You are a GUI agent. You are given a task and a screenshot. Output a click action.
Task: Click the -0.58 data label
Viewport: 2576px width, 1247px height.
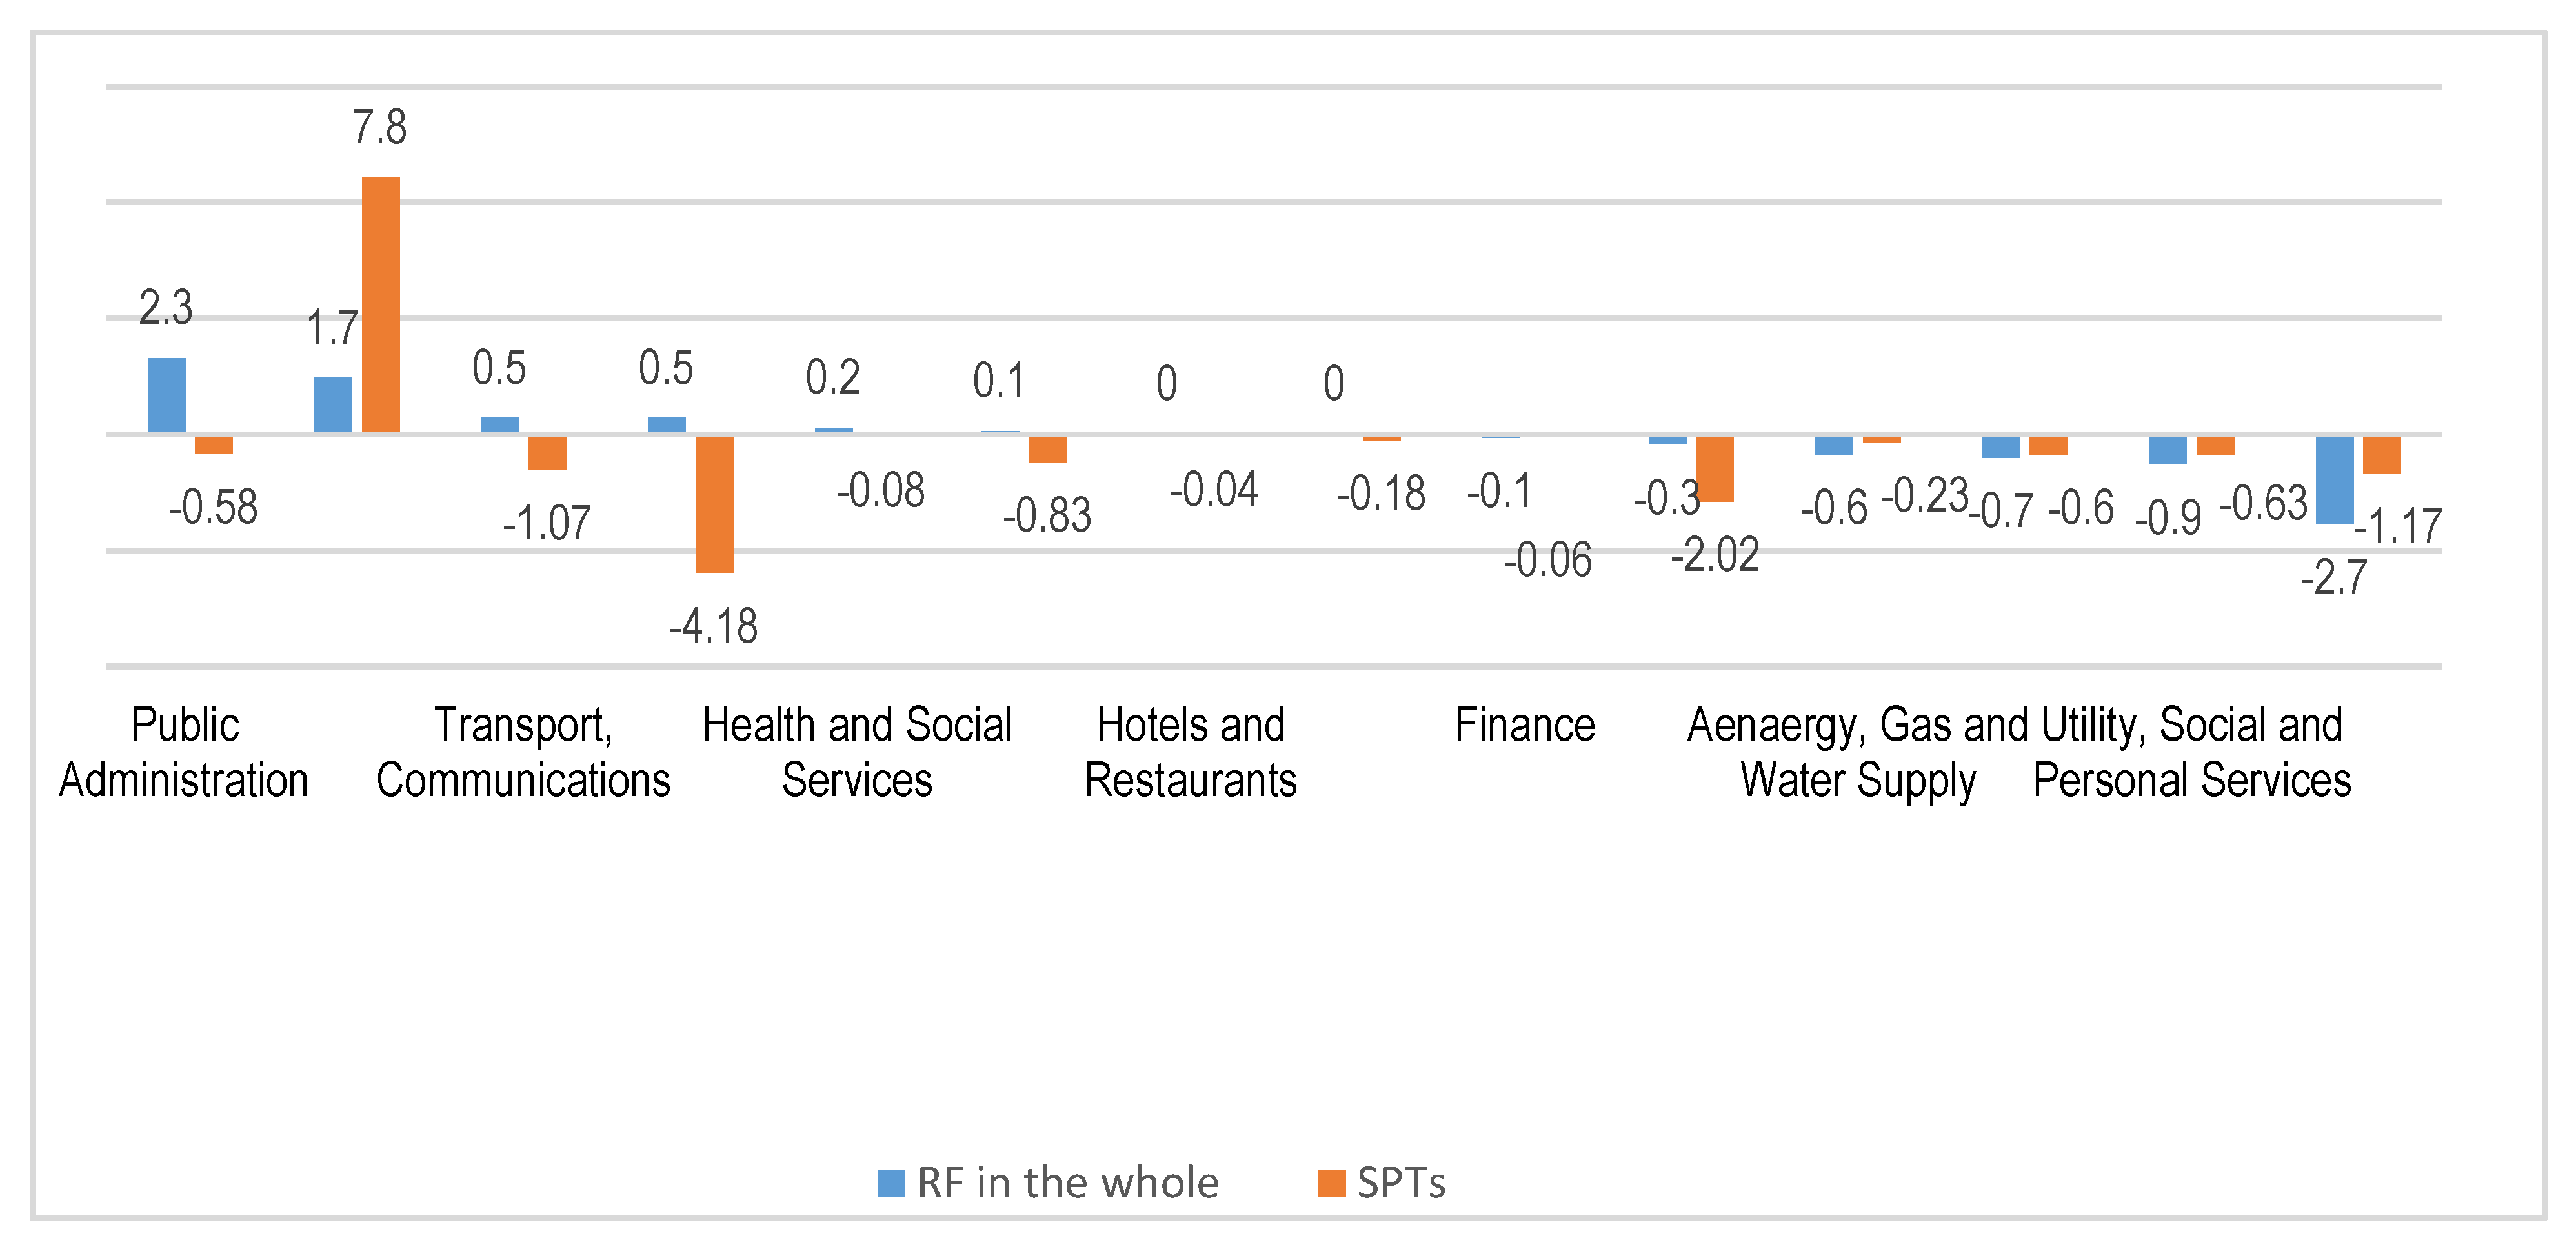point(213,507)
